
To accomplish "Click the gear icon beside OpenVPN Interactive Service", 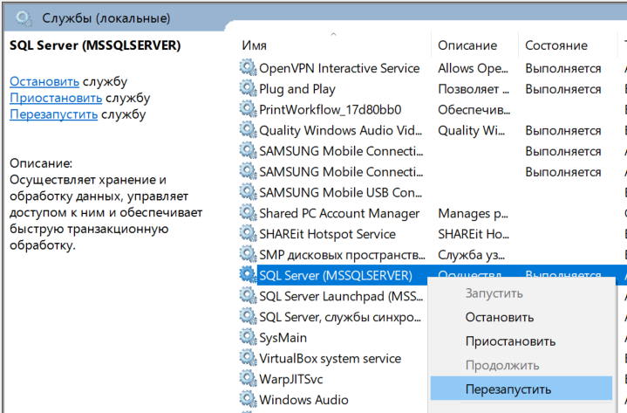I will (248, 68).
